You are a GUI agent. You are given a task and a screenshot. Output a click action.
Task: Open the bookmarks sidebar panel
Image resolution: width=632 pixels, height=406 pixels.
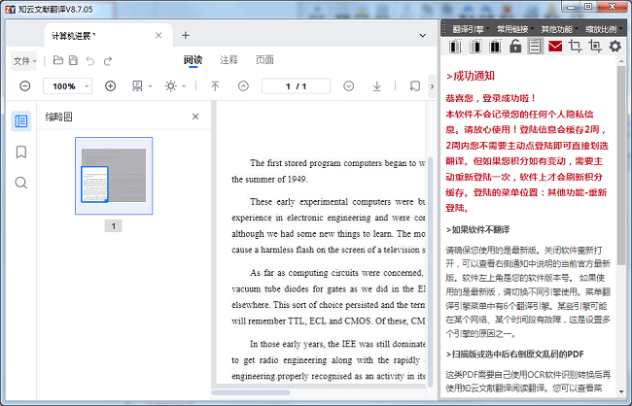[21, 152]
